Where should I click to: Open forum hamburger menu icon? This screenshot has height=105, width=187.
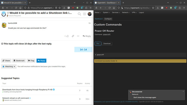(x=85, y=14)
